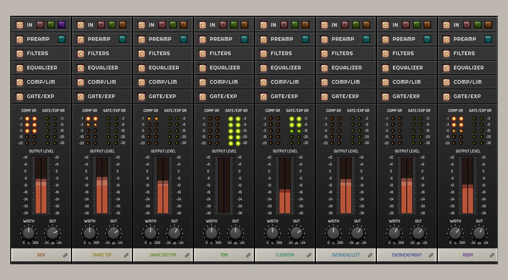Click the TOM OUT gain knob
The image size is (508, 280).
236,233
